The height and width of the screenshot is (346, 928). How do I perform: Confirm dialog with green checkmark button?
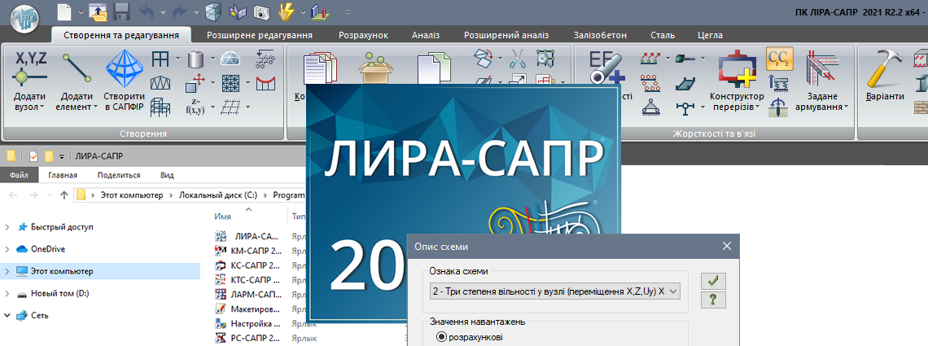point(713,281)
